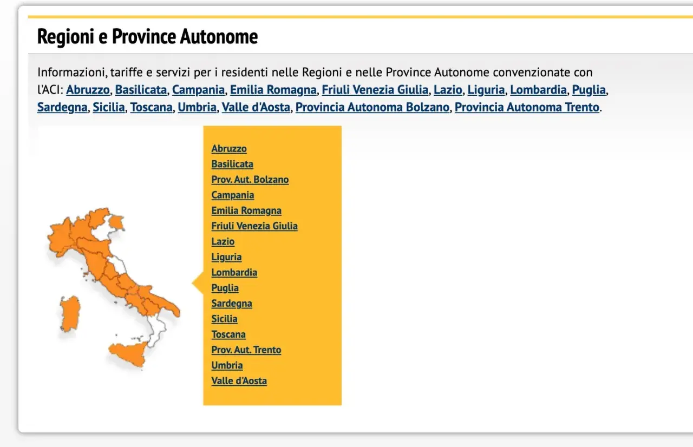The width and height of the screenshot is (693, 447).
Task: Open Basilicata link in intro paragraph
Action: [x=141, y=89]
